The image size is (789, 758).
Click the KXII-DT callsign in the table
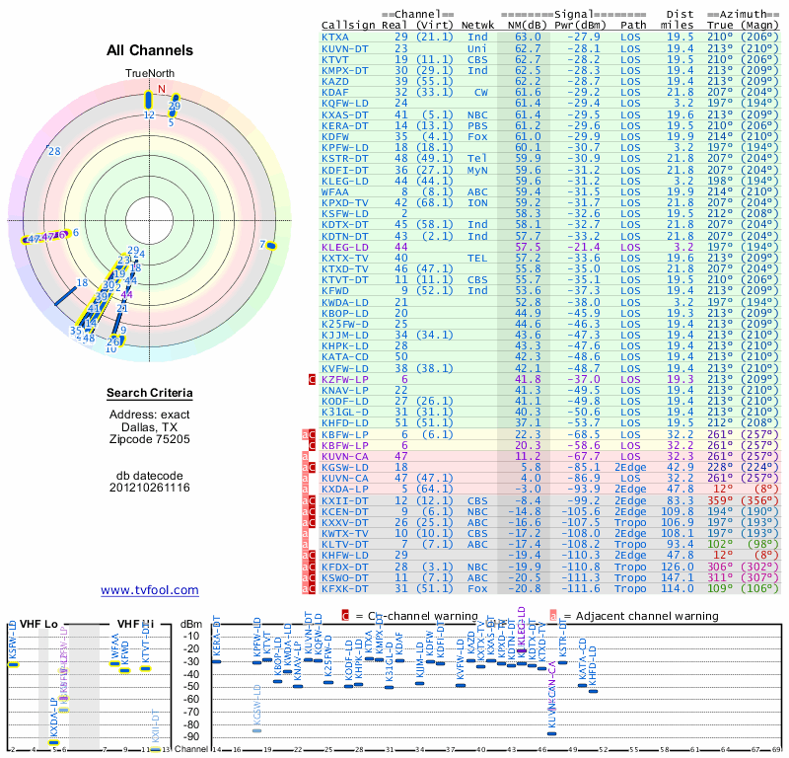click(x=344, y=500)
